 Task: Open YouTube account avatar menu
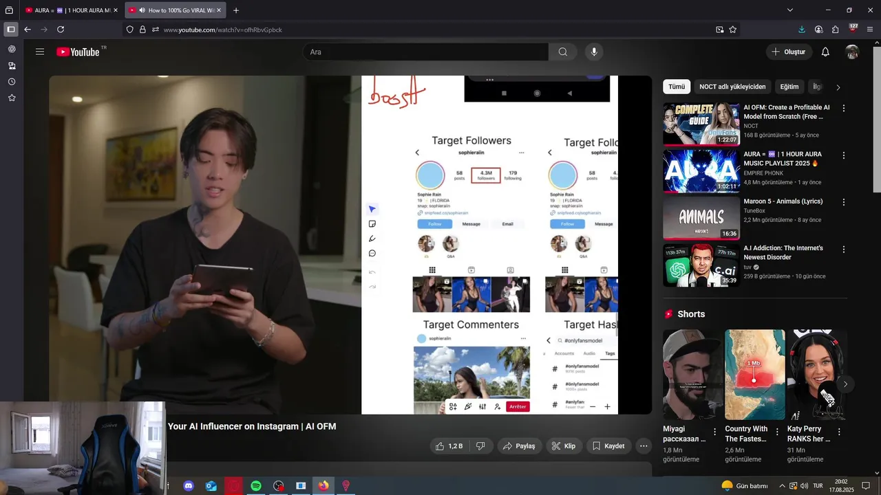coord(852,52)
